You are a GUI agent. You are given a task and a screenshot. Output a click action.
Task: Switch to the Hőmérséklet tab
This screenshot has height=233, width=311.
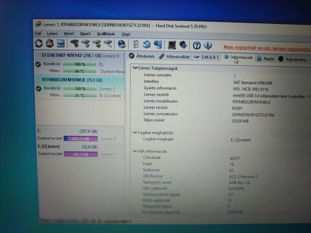click(x=174, y=57)
